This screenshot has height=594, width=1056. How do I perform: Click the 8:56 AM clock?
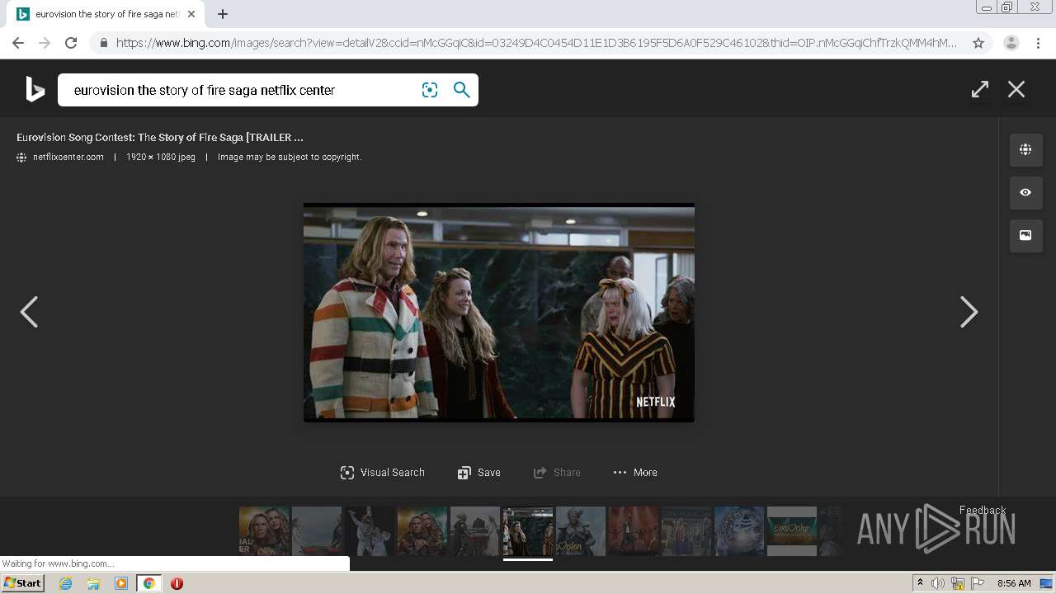click(x=1014, y=583)
